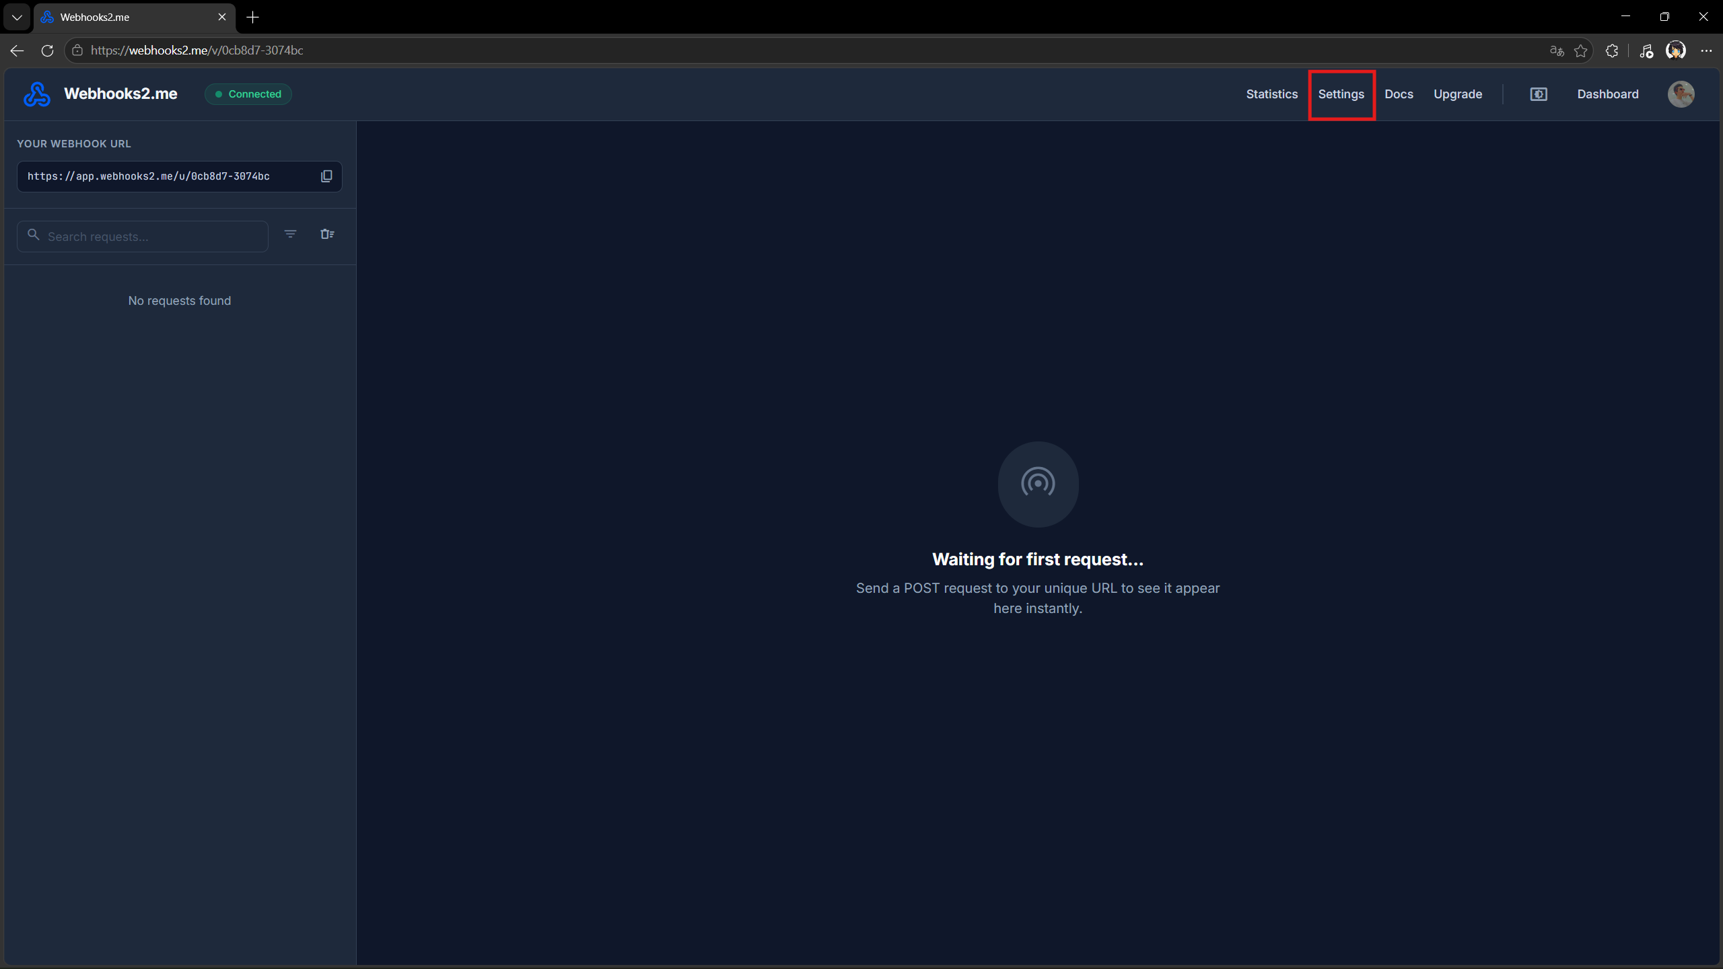Close the Webhooks2.me tab
This screenshot has height=969, width=1723.
tap(222, 17)
